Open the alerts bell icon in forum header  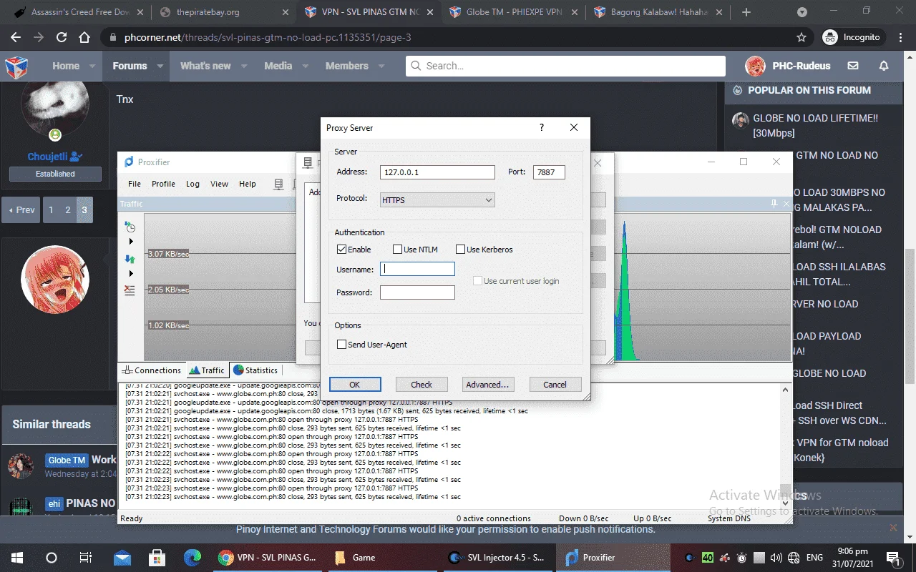[884, 66]
